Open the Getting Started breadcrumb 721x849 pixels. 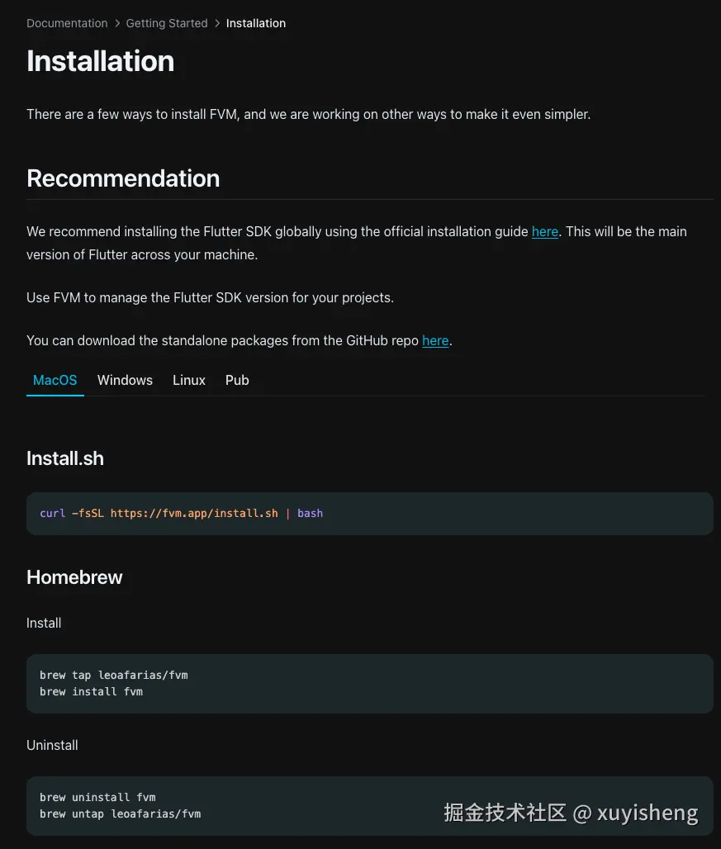point(167,23)
